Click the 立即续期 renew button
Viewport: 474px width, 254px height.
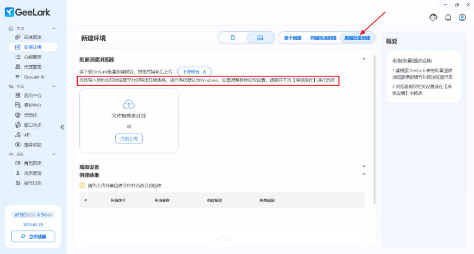click(33, 236)
